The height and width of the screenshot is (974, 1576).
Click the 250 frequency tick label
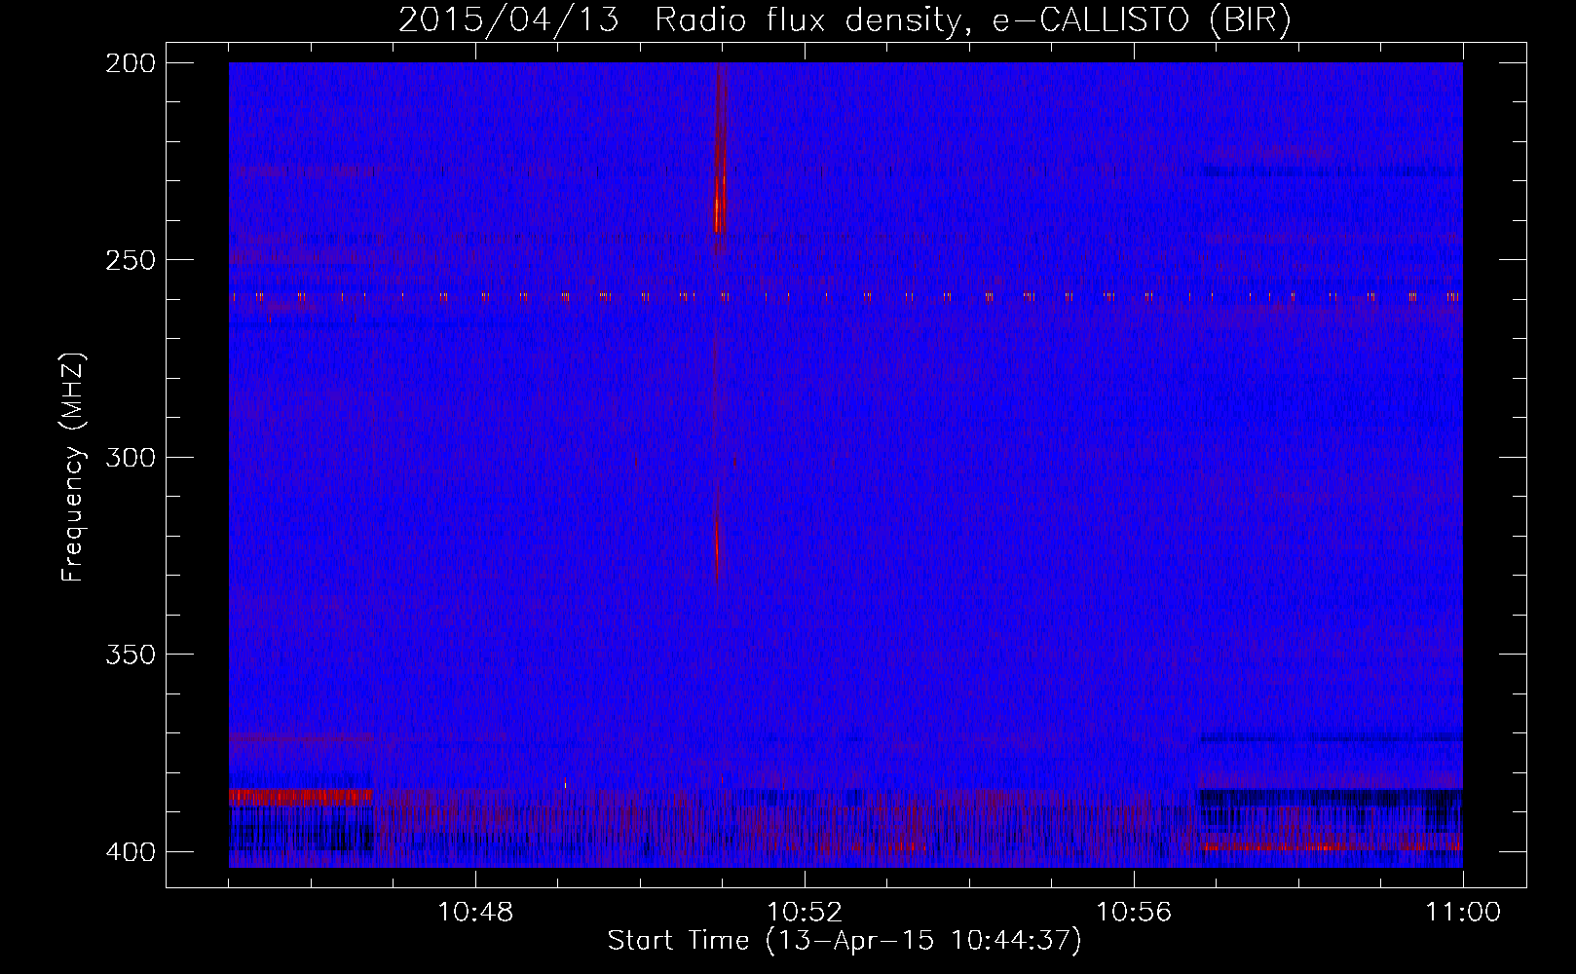131,260
